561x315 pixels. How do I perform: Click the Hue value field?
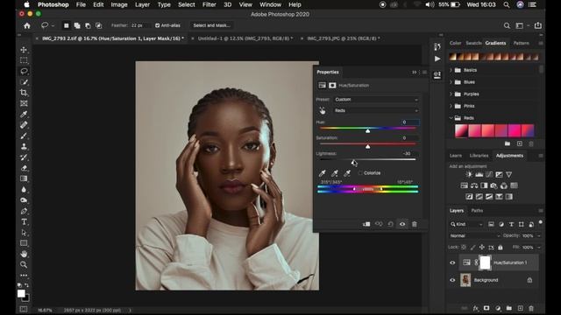click(409, 122)
